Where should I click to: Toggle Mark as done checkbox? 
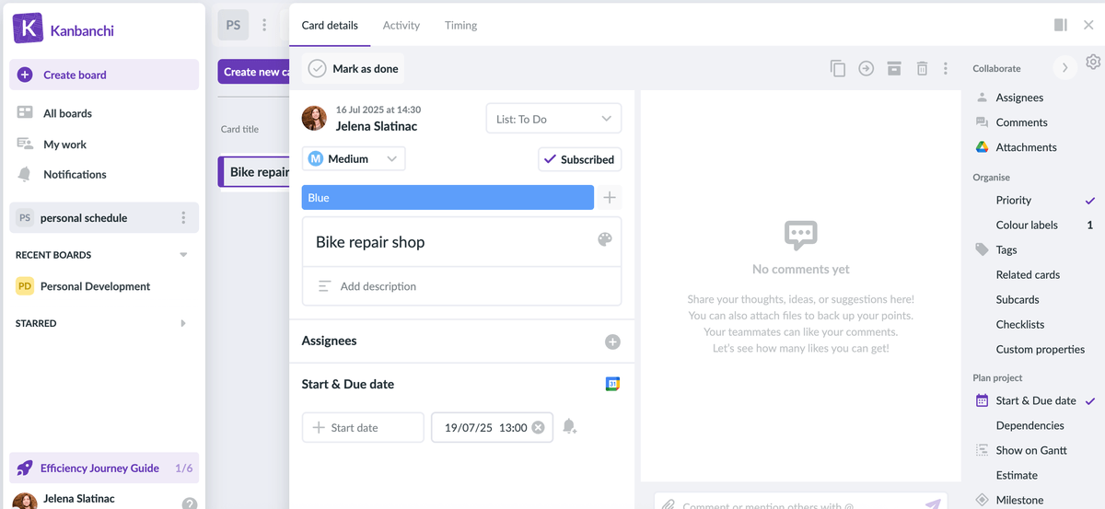pos(318,69)
